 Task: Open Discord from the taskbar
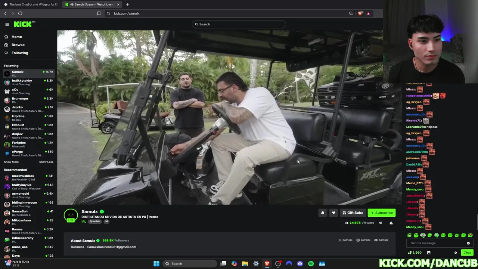(300, 264)
